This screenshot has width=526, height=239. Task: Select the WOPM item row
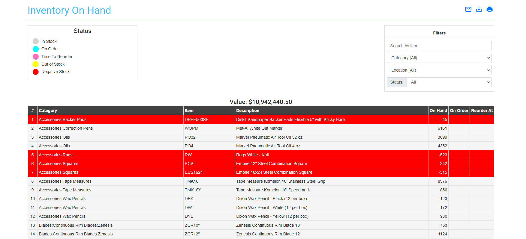[191, 128]
